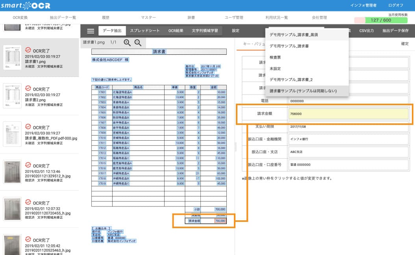The image size is (415, 255).
Task: Select thumbnail of 20190201120720455_h.jpg
Action: pyautogui.click(x=12, y=209)
